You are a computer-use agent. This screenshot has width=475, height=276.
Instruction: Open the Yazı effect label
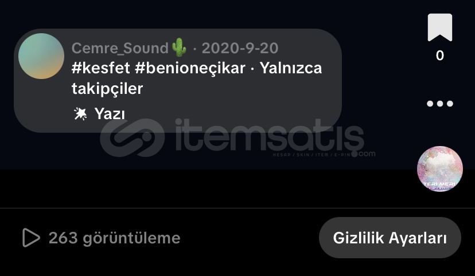tap(110, 114)
